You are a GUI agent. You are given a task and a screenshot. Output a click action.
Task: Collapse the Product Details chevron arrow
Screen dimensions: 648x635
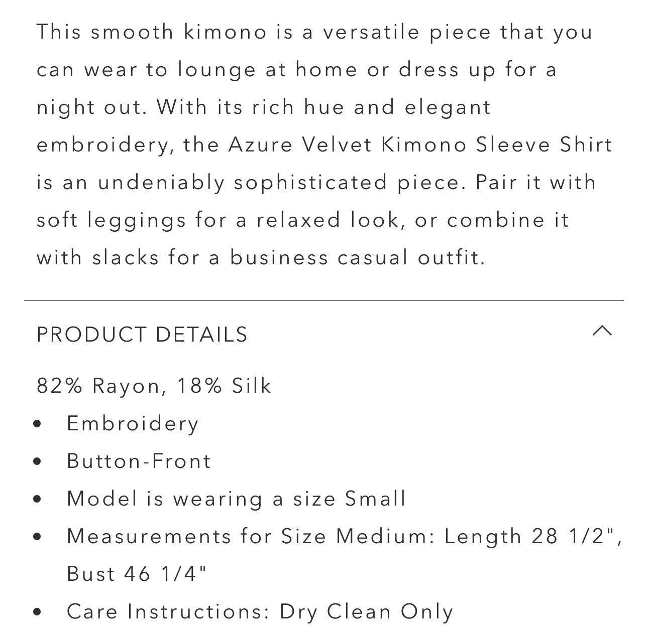point(602,331)
